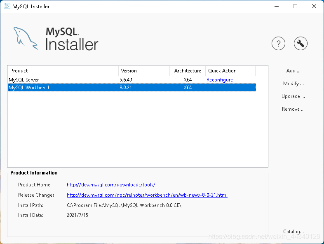Click the MySQL Installer title bar icon
This screenshot has width=324, height=244.
pyautogui.click(x=7, y=6)
